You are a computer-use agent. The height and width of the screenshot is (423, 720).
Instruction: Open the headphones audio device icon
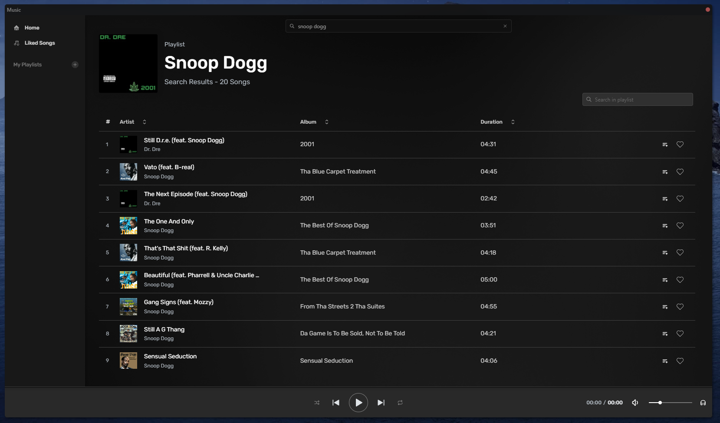tap(703, 403)
